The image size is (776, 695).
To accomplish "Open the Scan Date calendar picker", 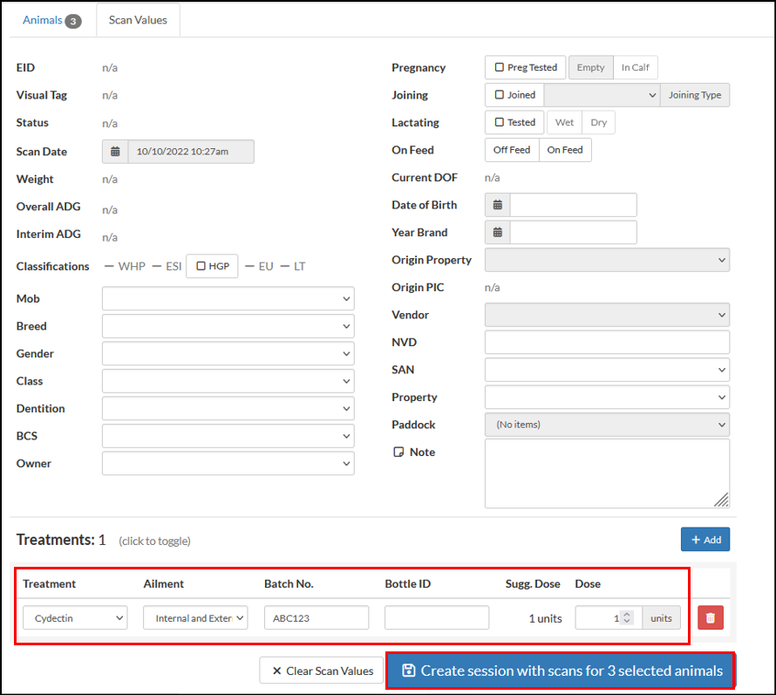I will [114, 151].
